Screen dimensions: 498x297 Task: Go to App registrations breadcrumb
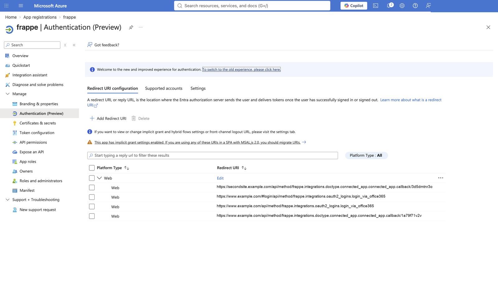point(40,17)
